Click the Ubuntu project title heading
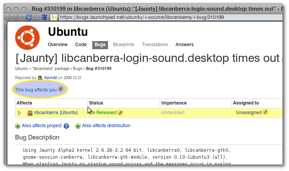 pos(68,32)
